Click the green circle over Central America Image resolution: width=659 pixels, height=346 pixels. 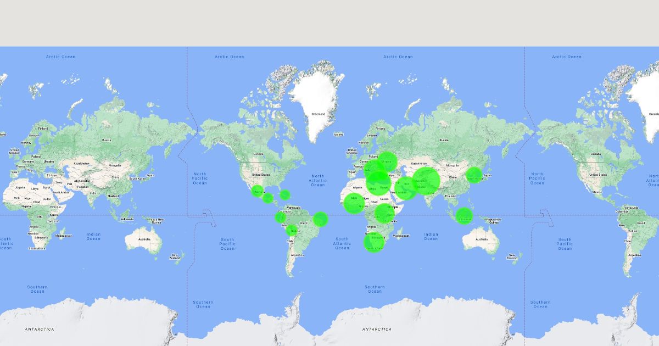coord(268,198)
